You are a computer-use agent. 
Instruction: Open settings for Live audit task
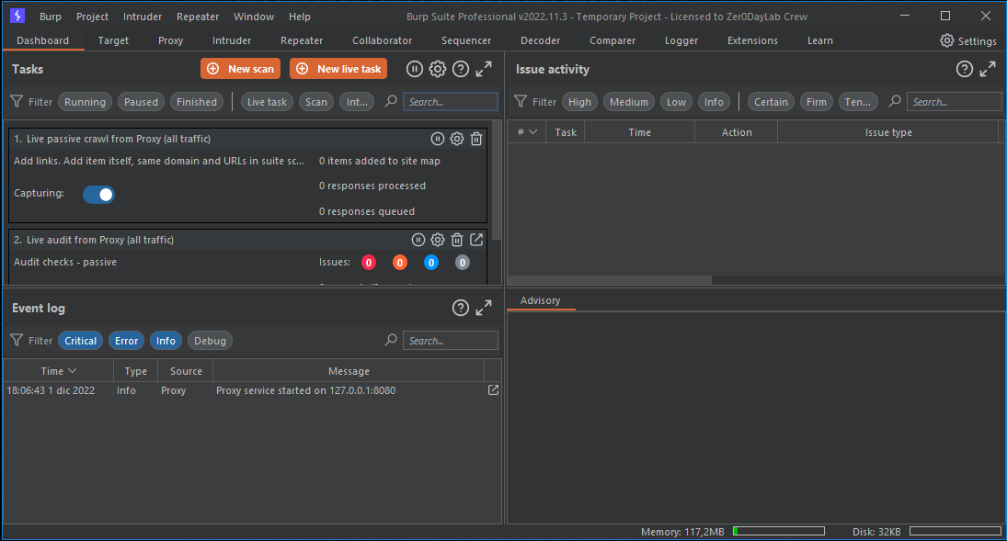438,240
